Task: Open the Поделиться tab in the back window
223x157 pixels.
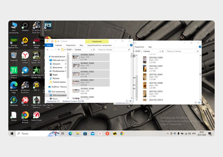Action: click(x=139, y=47)
